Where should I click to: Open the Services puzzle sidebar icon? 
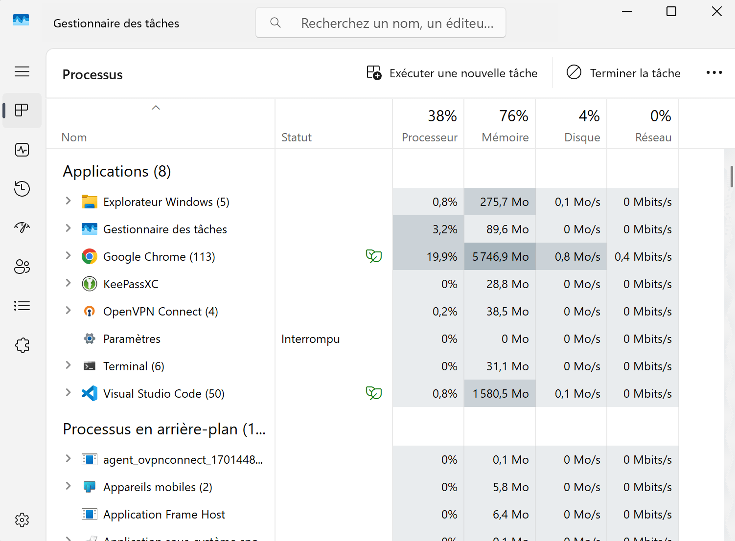[x=22, y=345]
